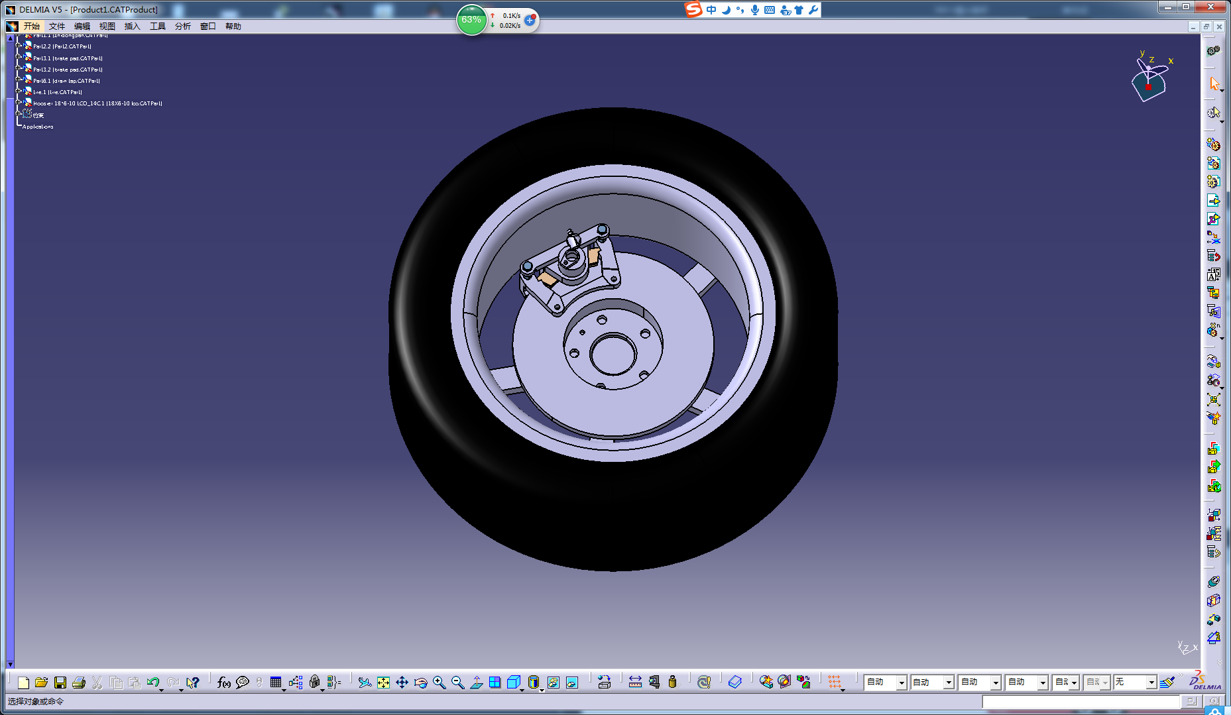Open the fourth 自动 dropdown
Image resolution: width=1231 pixels, height=715 pixels.
1043,683
